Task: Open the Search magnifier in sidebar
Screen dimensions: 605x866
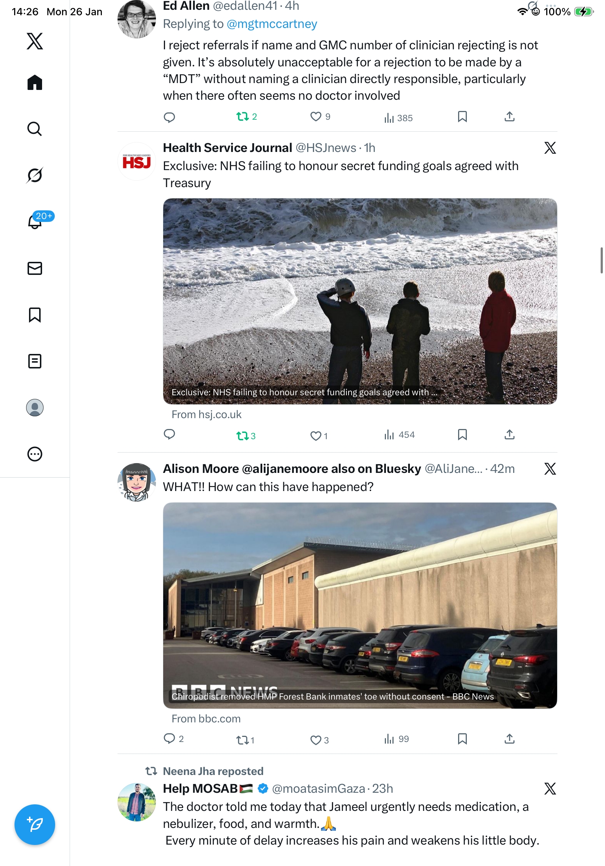Action: tap(35, 129)
